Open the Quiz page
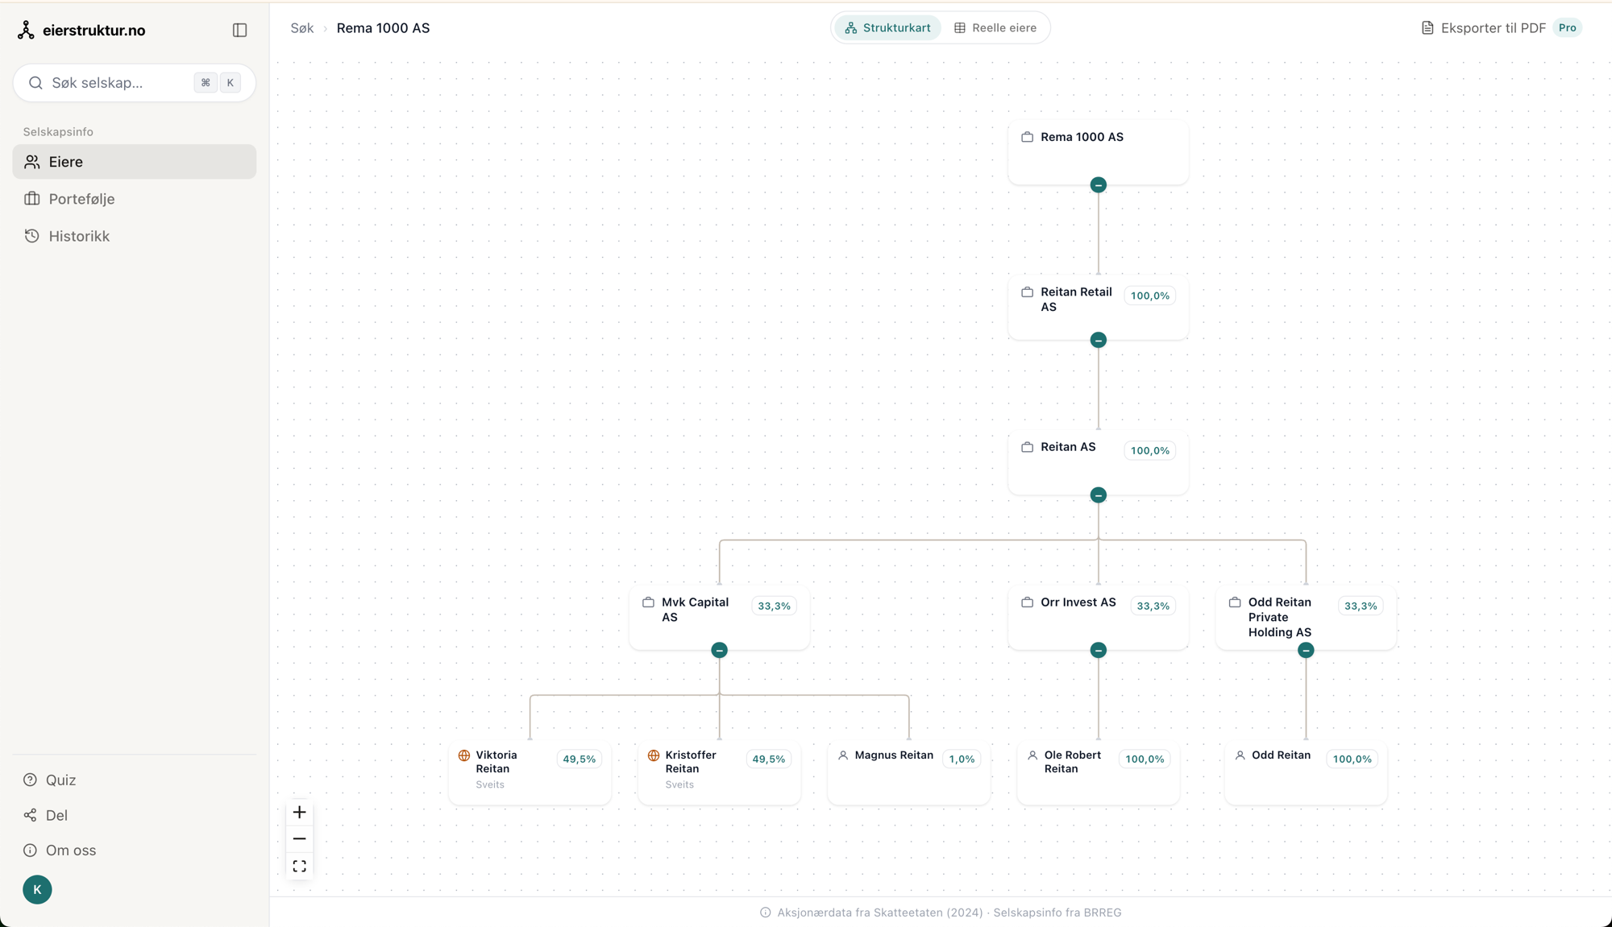This screenshot has height=927, width=1612. tap(50, 780)
